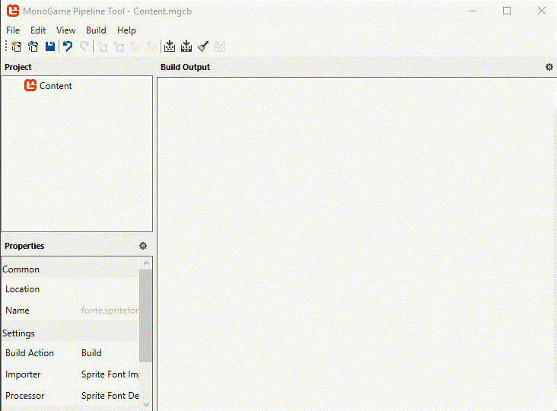Open the Help menu
The image size is (557, 411).
[126, 30]
